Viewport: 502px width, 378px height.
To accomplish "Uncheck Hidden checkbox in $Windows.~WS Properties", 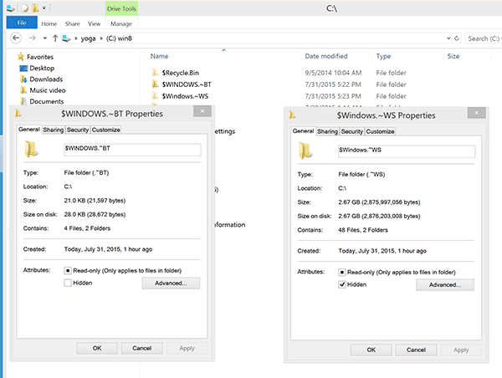I will click(342, 284).
